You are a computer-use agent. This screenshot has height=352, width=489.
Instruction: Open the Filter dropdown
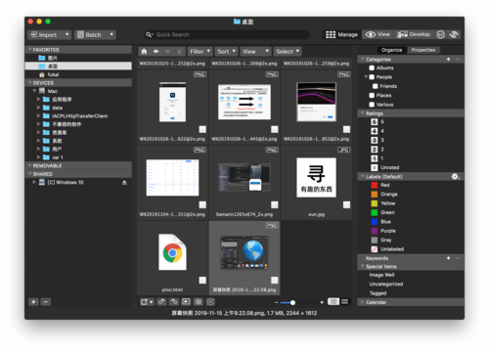point(200,52)
